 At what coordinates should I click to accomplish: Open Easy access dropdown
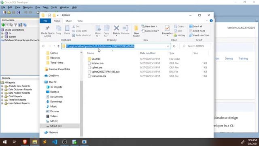(x=150, y=31)
